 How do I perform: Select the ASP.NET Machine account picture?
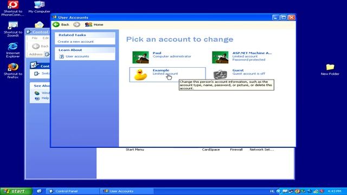220,57
